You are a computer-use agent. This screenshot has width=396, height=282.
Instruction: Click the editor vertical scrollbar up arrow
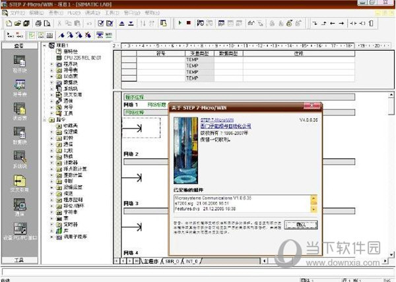click(391, 95)
